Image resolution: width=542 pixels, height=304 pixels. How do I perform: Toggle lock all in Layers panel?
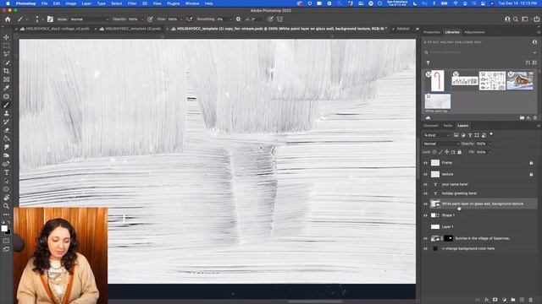pyautogui.click(x=459, y=152)
